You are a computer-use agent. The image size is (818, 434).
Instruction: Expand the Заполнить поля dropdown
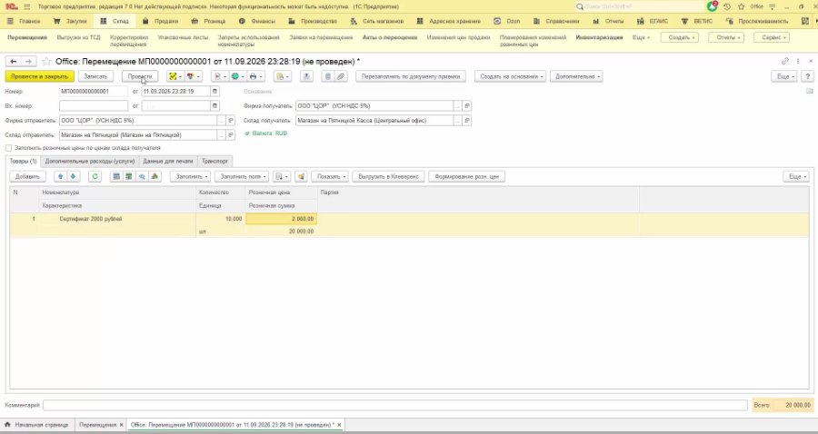(x=242, y=177)
